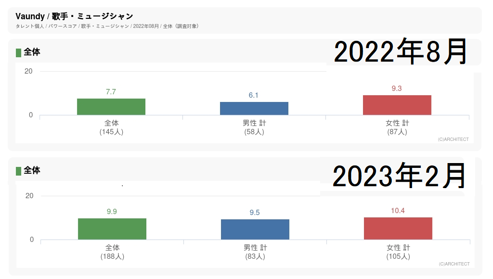This screenshot has width=493, height=279.
Task: Click the 男性 計 (58人) axis label
Action: click(x=254, y=127)
